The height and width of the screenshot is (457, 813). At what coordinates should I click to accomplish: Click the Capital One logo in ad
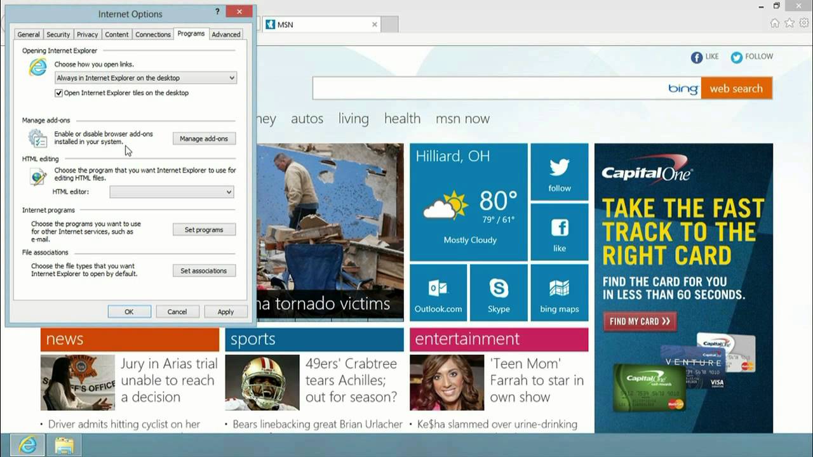(647, 170)
